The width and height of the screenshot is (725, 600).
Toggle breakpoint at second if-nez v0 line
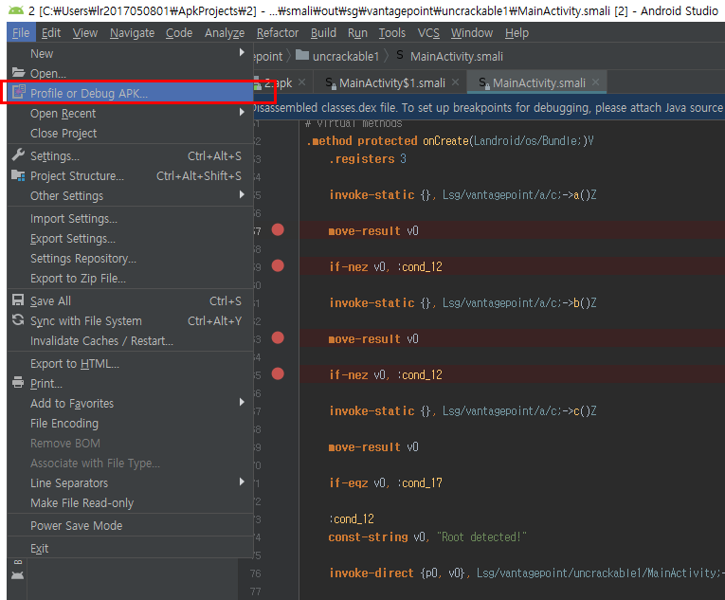tap(278, 373)
